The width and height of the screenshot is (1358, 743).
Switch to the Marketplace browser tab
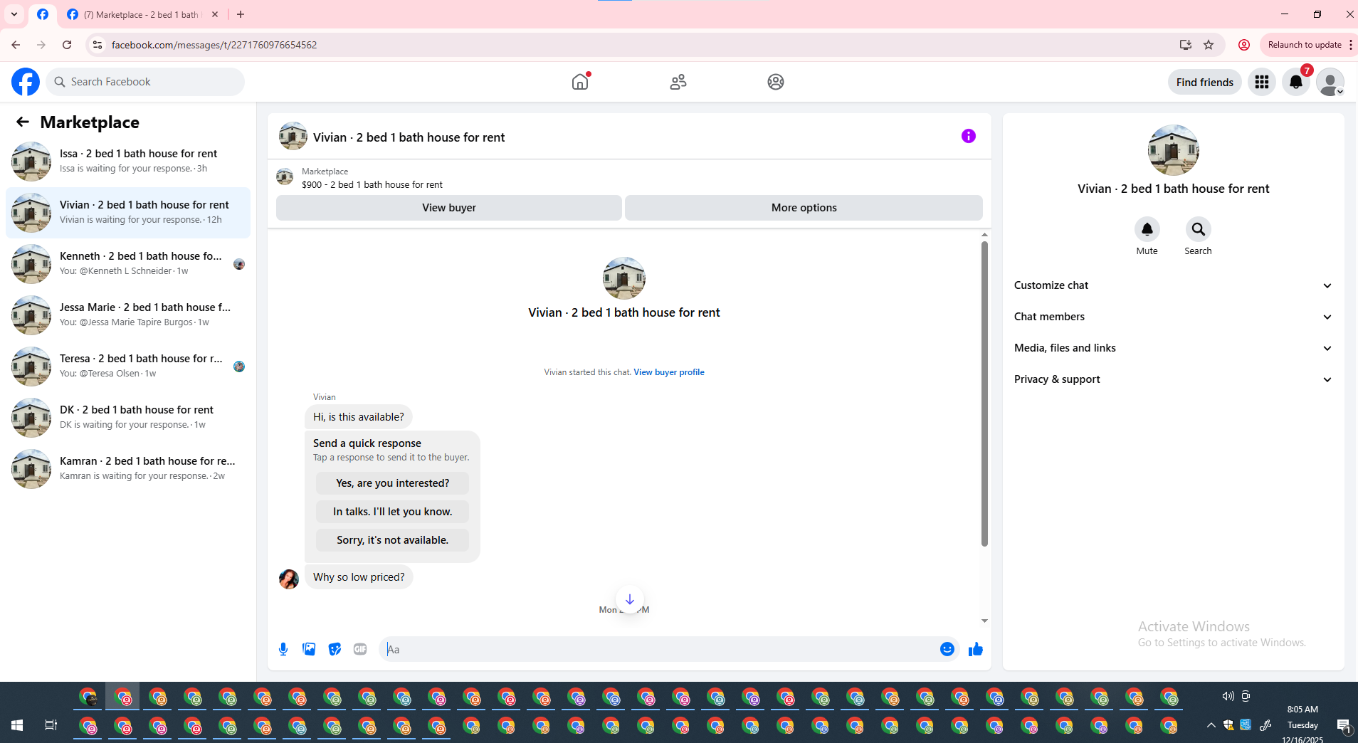(142, 14)
